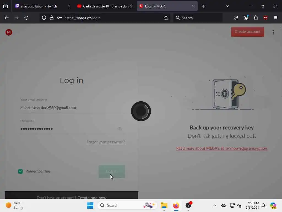Follow the Create one now link
The image size is (282, 212).
(92, 197)
